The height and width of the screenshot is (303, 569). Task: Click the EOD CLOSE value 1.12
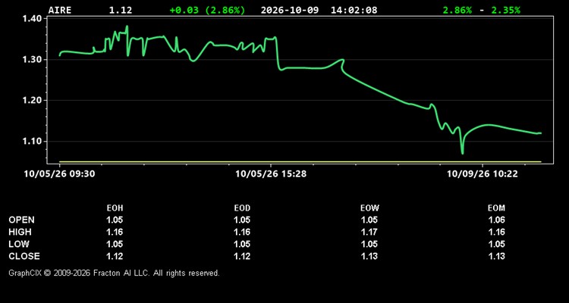[x=242, y=256]
